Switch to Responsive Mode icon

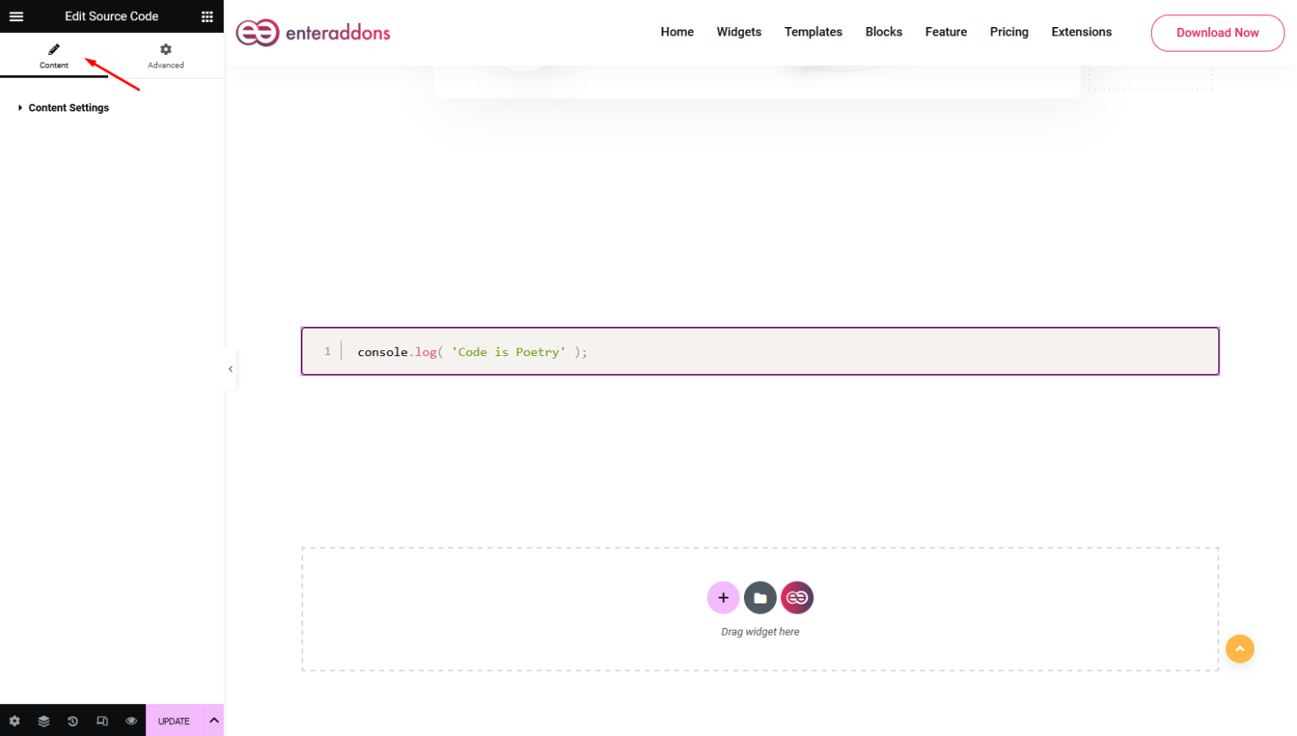pyautogui.click(x=102, y=721)
